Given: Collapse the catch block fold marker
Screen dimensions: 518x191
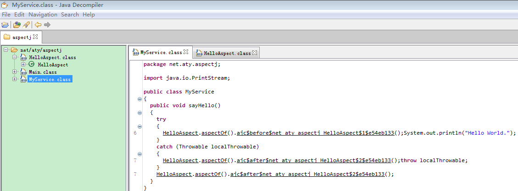Looking at the screenshot, I should pyautogui.click(x=139, y=154).
